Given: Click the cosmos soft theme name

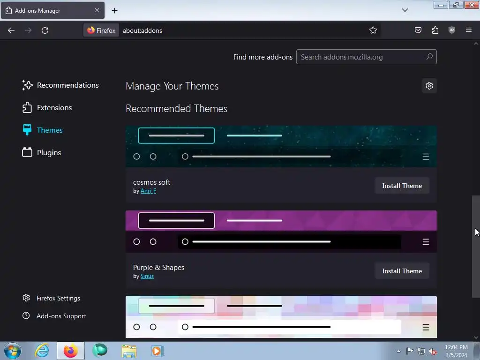Looking at the screenshot, I should point(151,182).
